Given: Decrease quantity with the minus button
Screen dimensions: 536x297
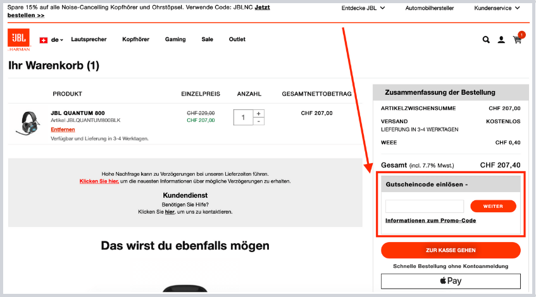Looking at the screenshot, I should [x=258, y=121].
